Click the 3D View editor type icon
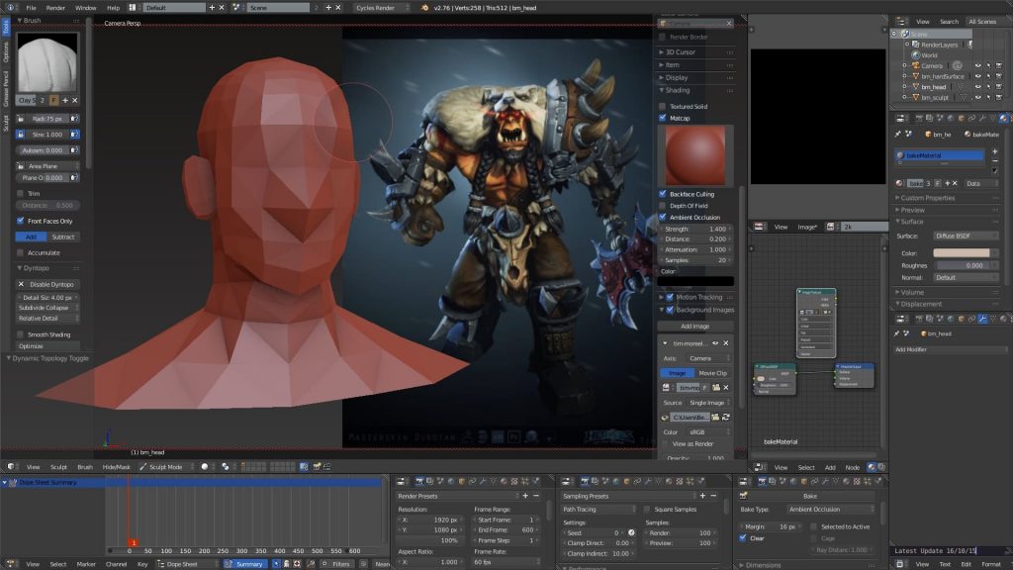1013x570 pixels. pos(11,467)
